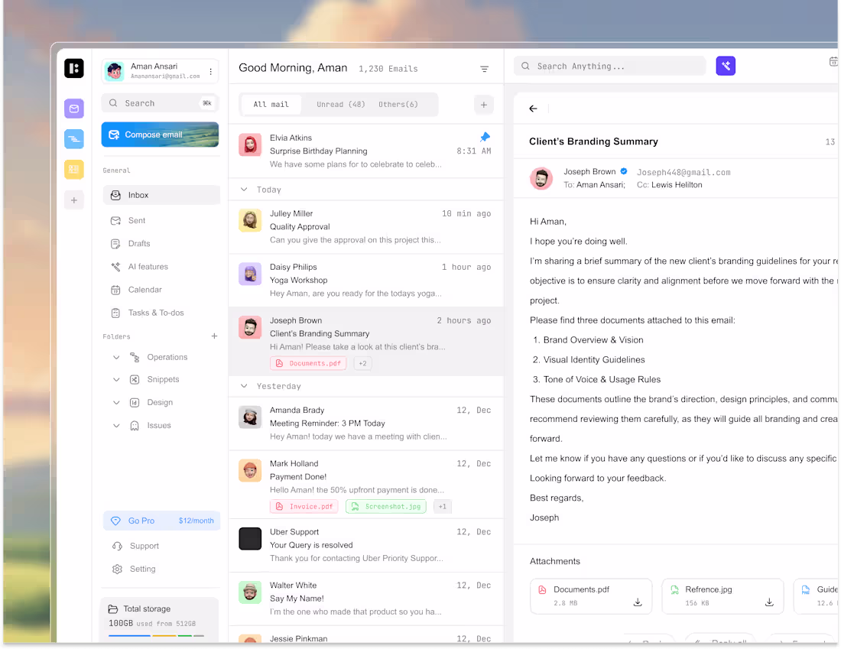Download Documents.pdf attachment

[638, 603]
